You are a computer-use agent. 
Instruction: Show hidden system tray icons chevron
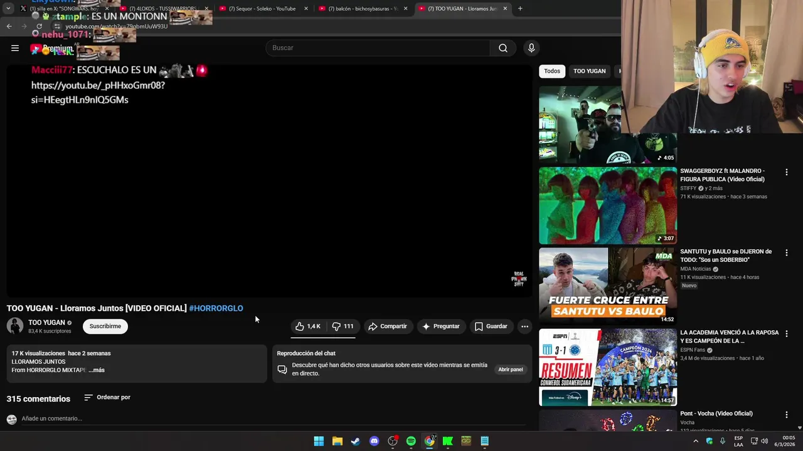(x=696, y=441)
